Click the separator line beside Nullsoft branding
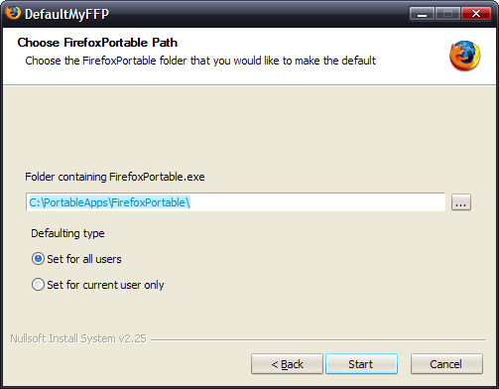 [x=318, y=339]
